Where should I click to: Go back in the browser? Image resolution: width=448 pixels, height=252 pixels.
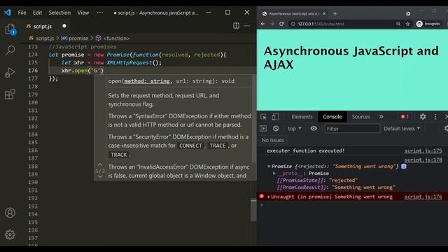click(x=263, y=24)
